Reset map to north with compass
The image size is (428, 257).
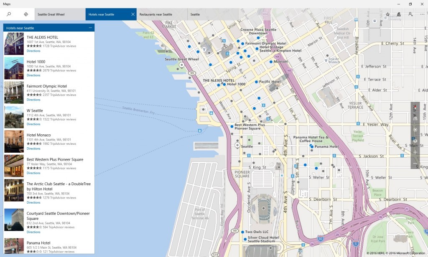[415, 108]
